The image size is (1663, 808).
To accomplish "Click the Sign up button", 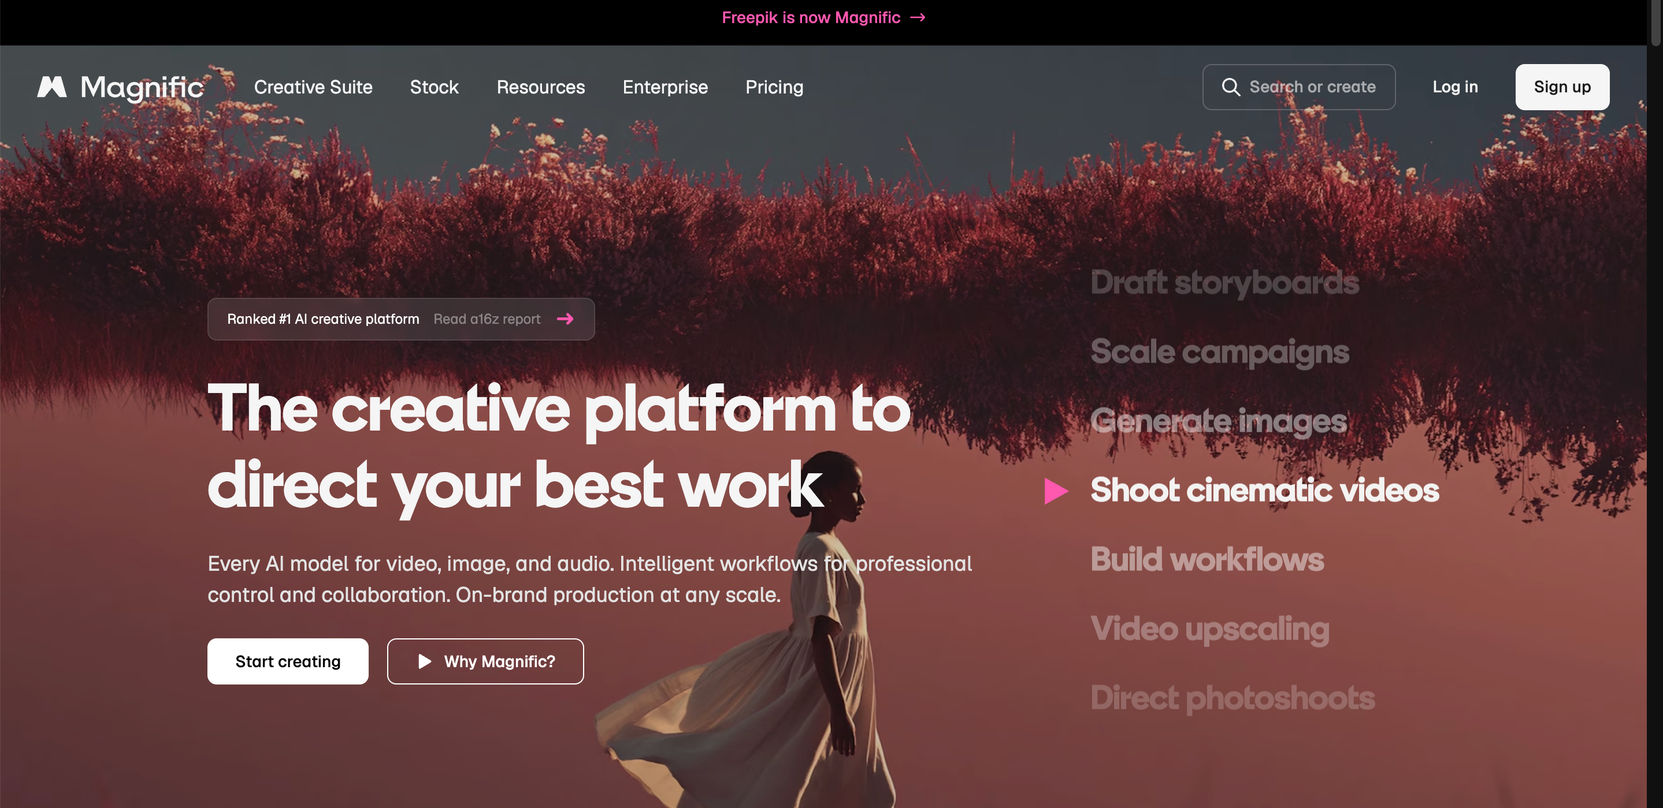I will [1562, 87].
